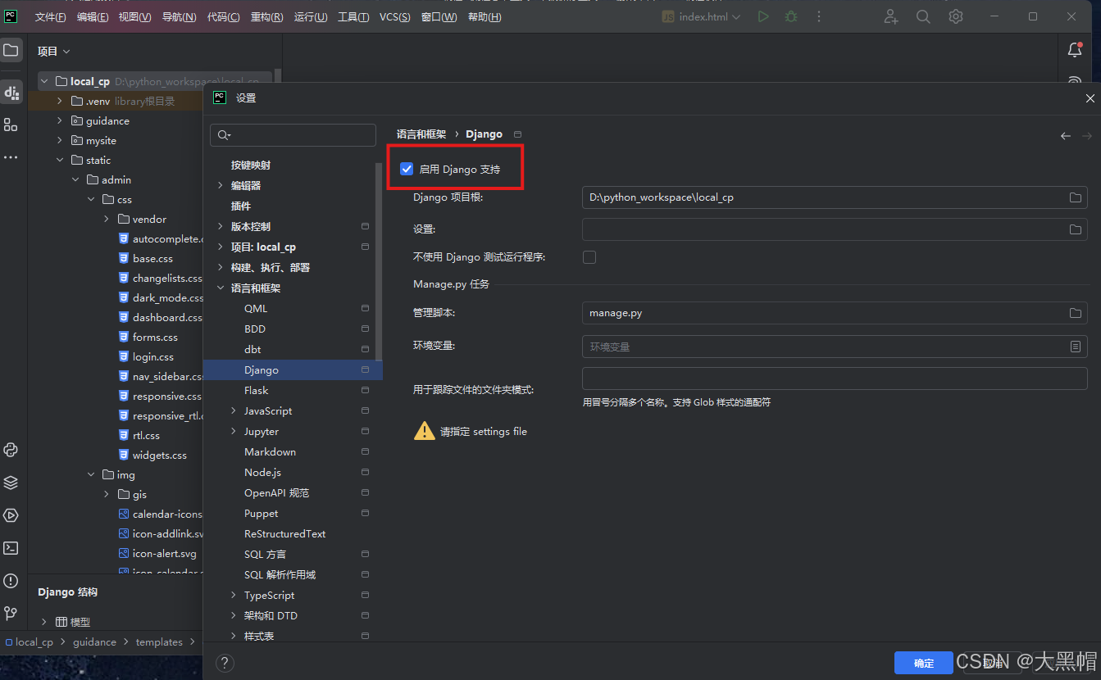Open the index.html run configuration dropdown
This screenshot has height=680, width=1101.
point(701,16)
